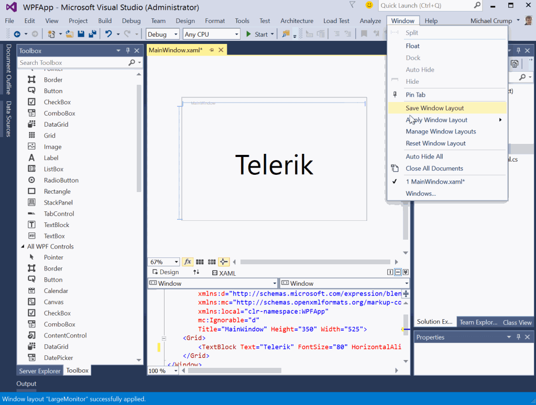The image size is (536, 405).
Task: Switch to the XAML tab
Action: [x=224, y=273]
